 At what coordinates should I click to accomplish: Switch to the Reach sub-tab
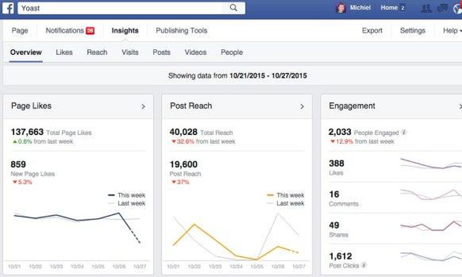pyautogui.click(x=97, y=53)
